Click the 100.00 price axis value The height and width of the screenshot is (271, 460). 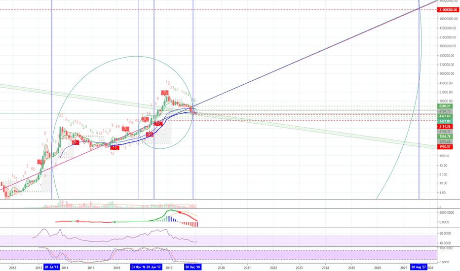[444, 156]
